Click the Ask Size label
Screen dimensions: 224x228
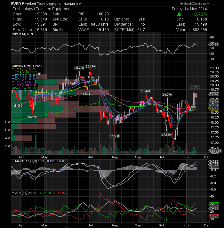60,19
